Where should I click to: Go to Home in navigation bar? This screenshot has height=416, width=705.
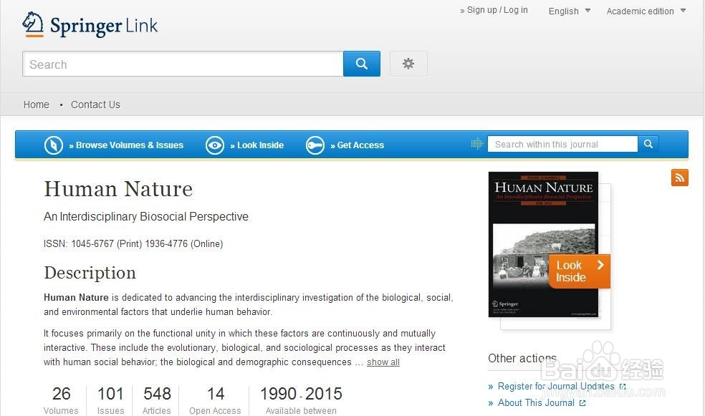[37, 105]
